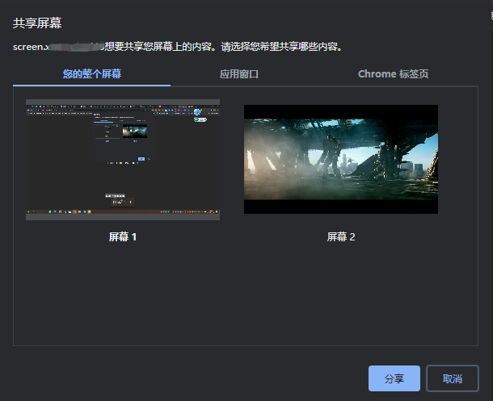Click the 分享 button
493x401 pixels.
(394, 378)
